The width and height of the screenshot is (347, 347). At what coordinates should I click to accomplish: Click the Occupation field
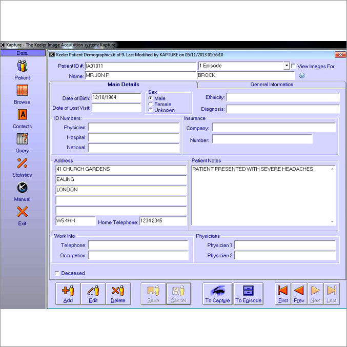pos(138,255)
